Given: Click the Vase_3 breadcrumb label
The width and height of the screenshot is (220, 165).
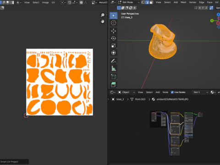Looking at the screenshot, I should coord(120,99).
